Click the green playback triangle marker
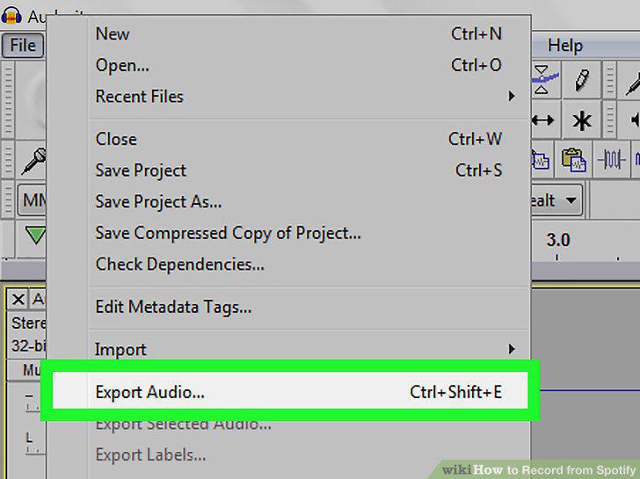 35,235
